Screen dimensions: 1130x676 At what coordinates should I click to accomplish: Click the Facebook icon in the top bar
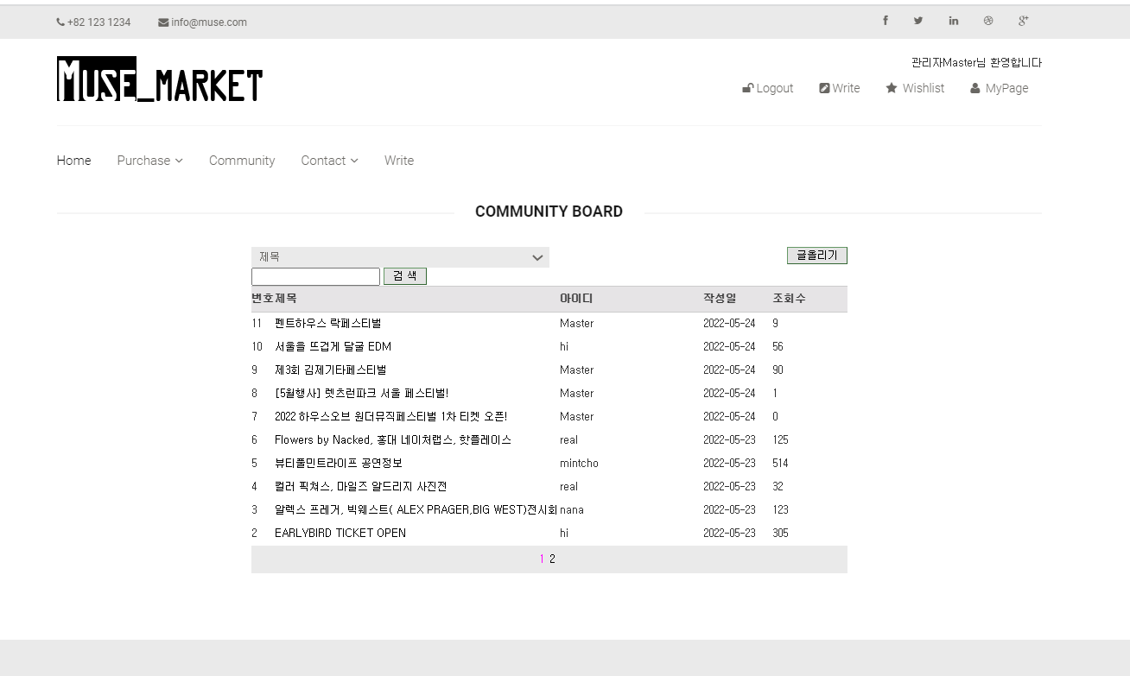(x=885, y=20)
